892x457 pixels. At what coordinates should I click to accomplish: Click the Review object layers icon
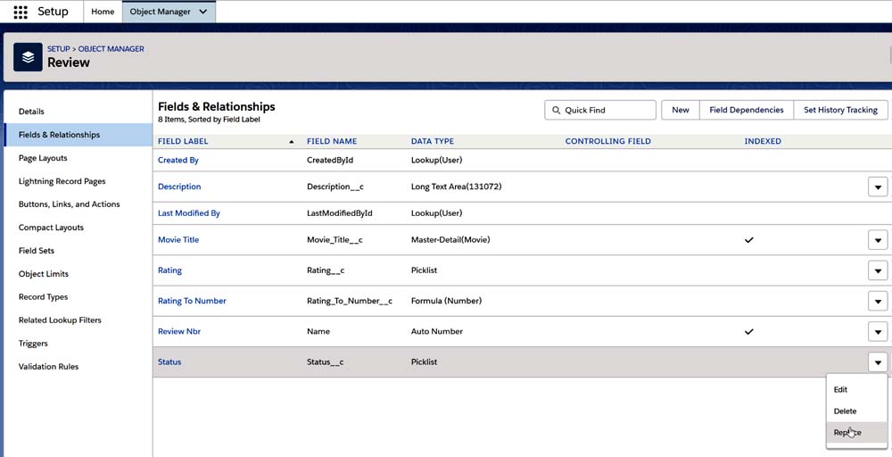[x=28, y=56]
